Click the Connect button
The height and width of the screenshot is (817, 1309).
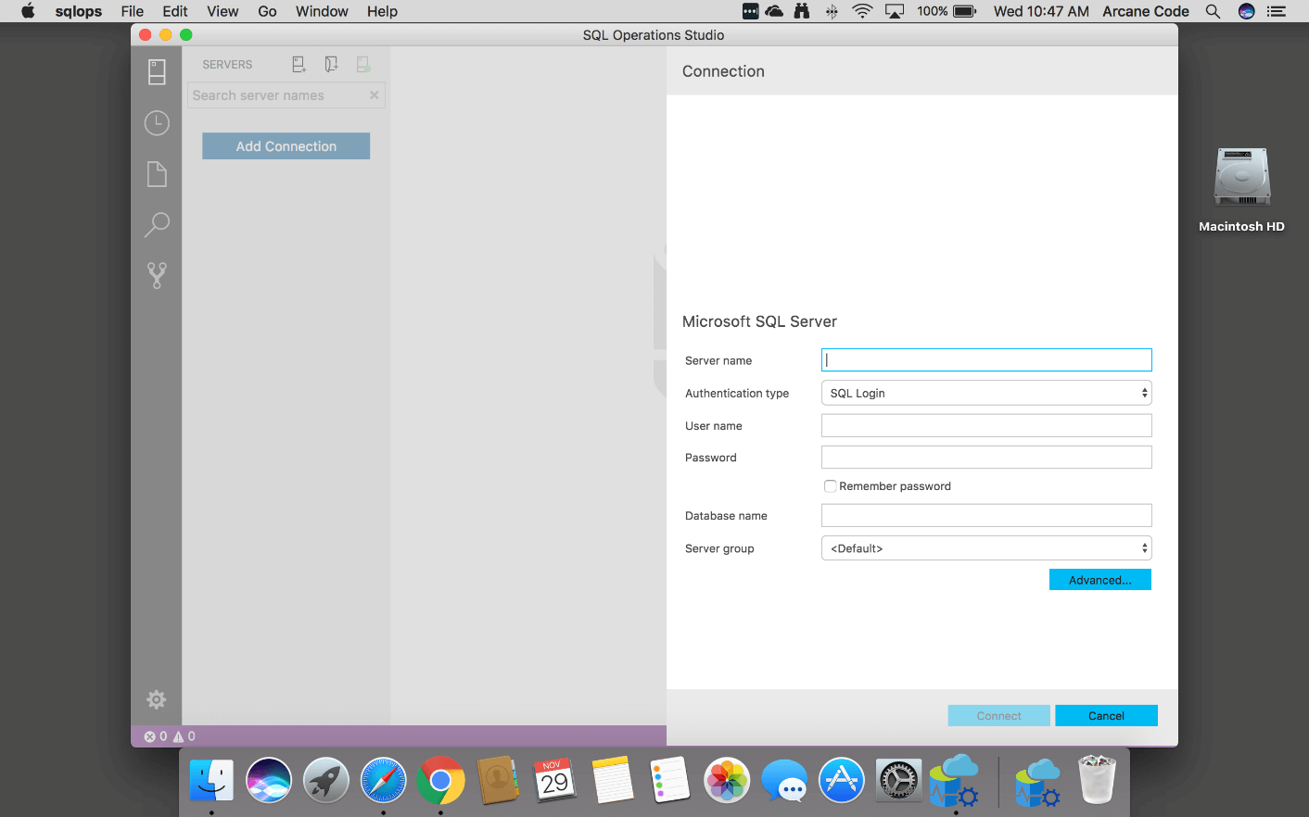click(998, 716)
